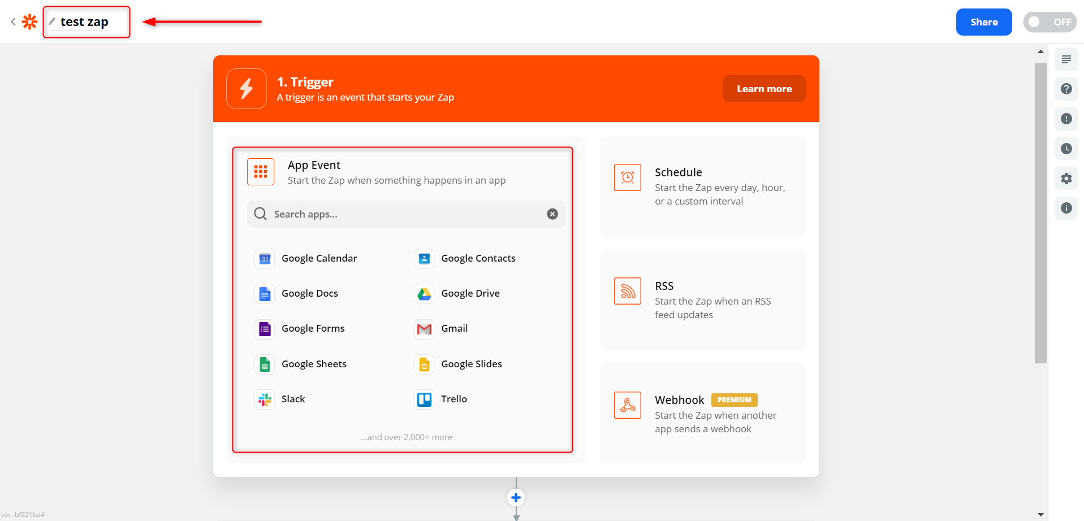Select Slack as the trigger app
The height and width of the screenshot is (521, 1084).
(x=293, y=400)
